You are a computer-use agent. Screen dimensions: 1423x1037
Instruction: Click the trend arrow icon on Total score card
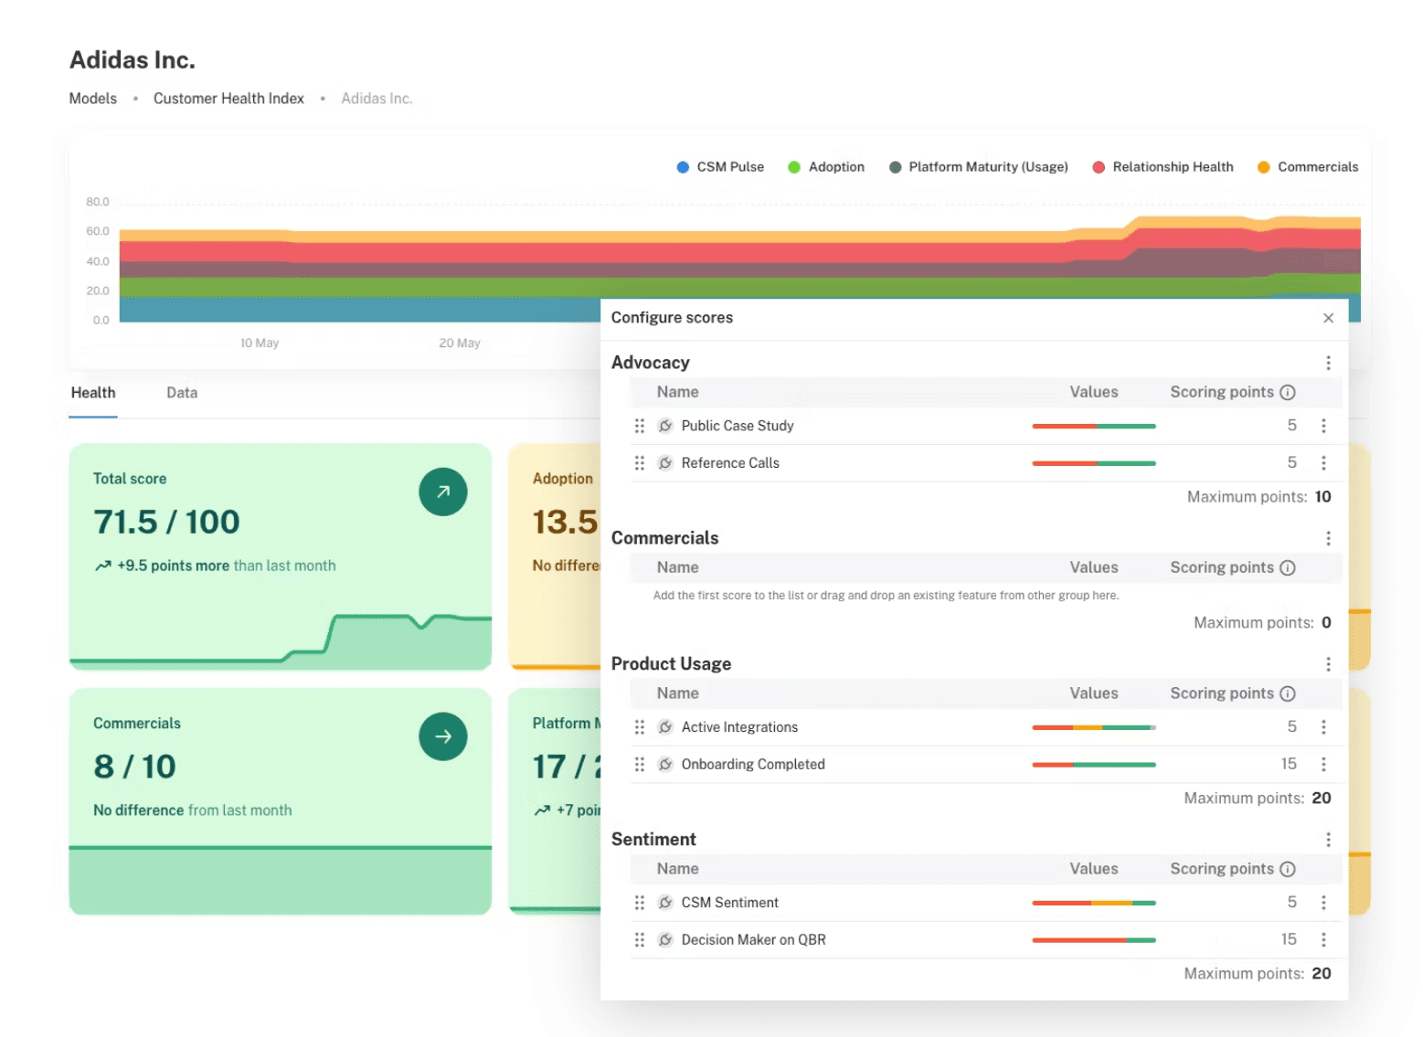click(x=443, y=492)
